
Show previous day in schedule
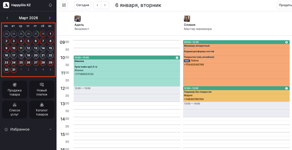click(97, 5)
